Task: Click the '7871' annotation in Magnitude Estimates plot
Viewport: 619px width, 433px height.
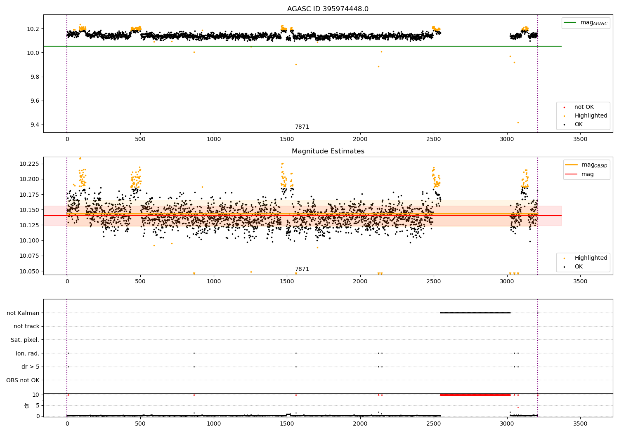Action: click(x=302, y=269)
